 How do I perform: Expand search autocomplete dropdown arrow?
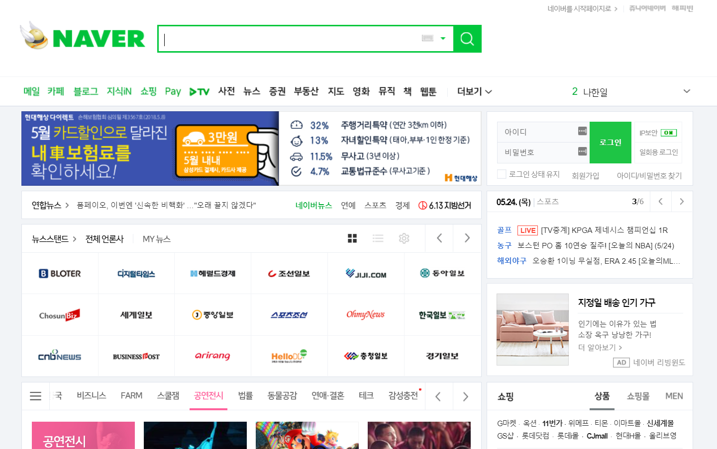pyautogui.click(x=443, y=38)
